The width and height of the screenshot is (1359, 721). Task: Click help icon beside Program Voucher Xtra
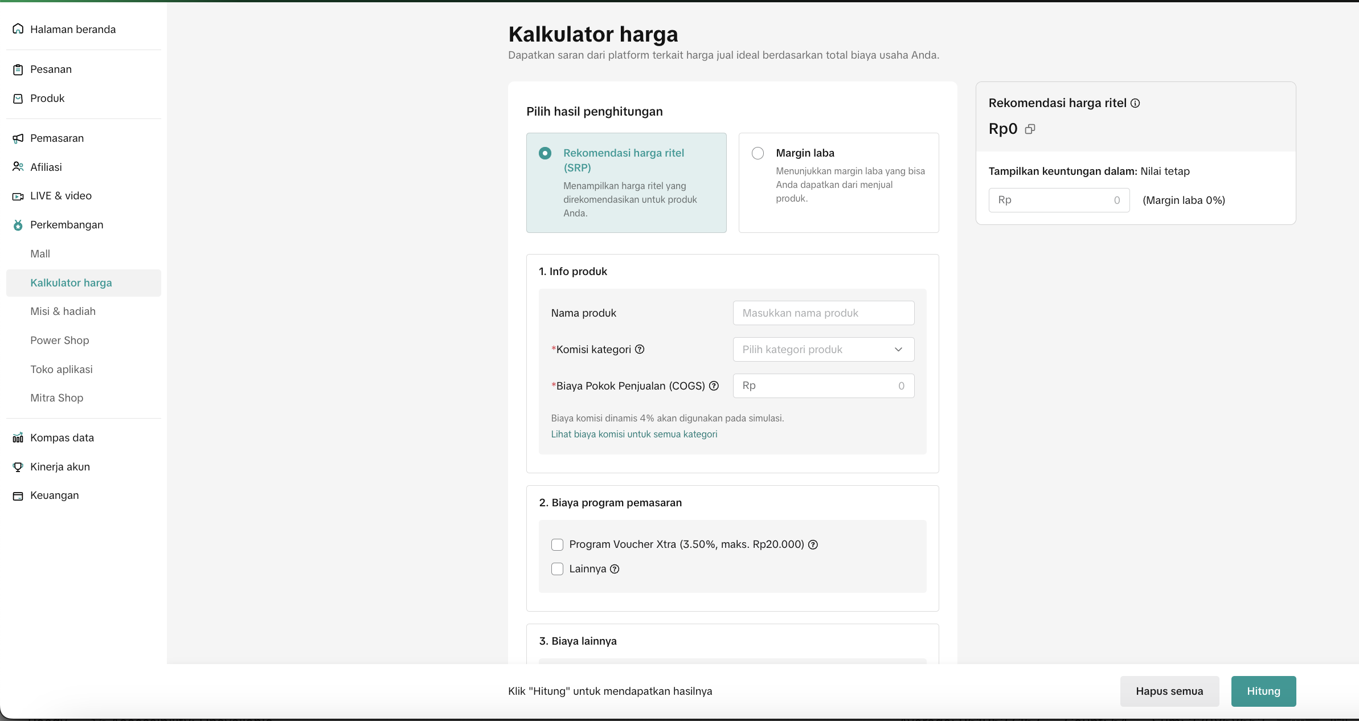813,544
